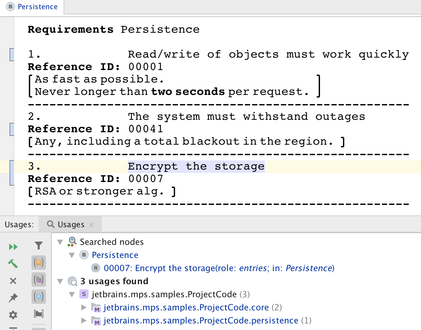The height and width of the screenshot is (330, 421).
Task: Click the X icon in Usages sidebar
Action: click(x=13, y=281)
